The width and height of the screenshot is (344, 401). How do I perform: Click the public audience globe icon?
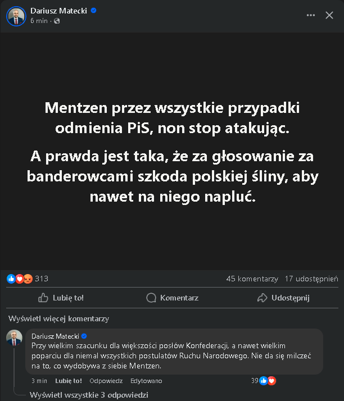tap(57, 21)
